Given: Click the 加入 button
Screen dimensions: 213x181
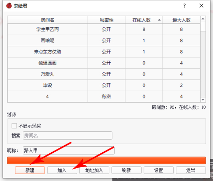Looking at the screenshot, I should click(62, 170).
